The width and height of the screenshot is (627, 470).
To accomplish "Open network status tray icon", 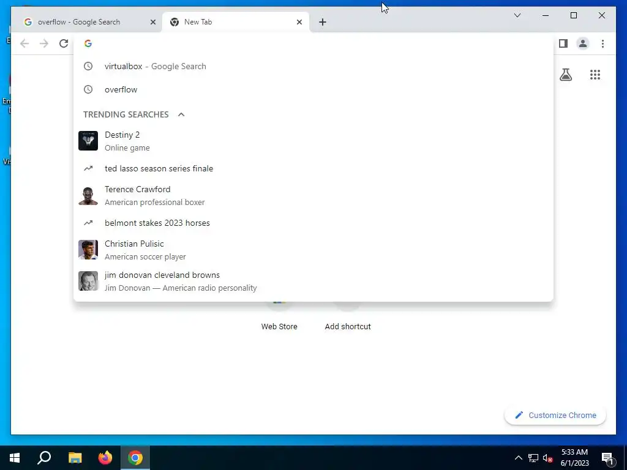I will click(x=533, y=458).
